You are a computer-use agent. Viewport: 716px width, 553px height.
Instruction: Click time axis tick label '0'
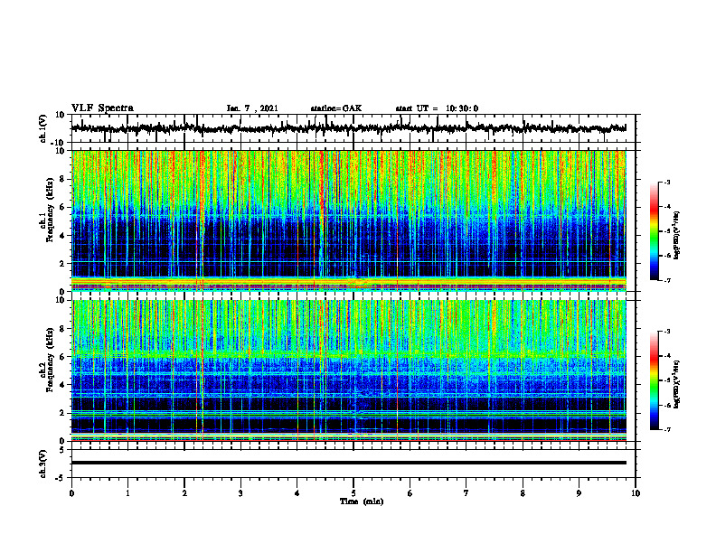(71, 493)
